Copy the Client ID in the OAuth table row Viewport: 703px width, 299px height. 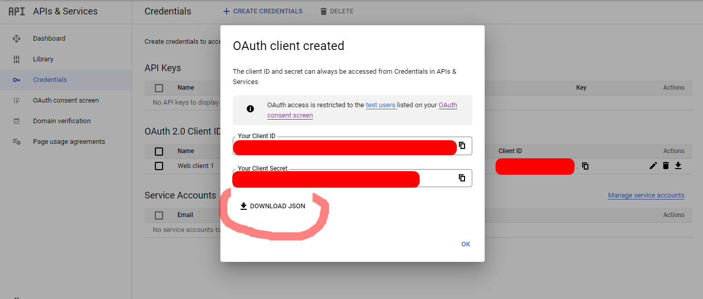click(x=585, y=166)
